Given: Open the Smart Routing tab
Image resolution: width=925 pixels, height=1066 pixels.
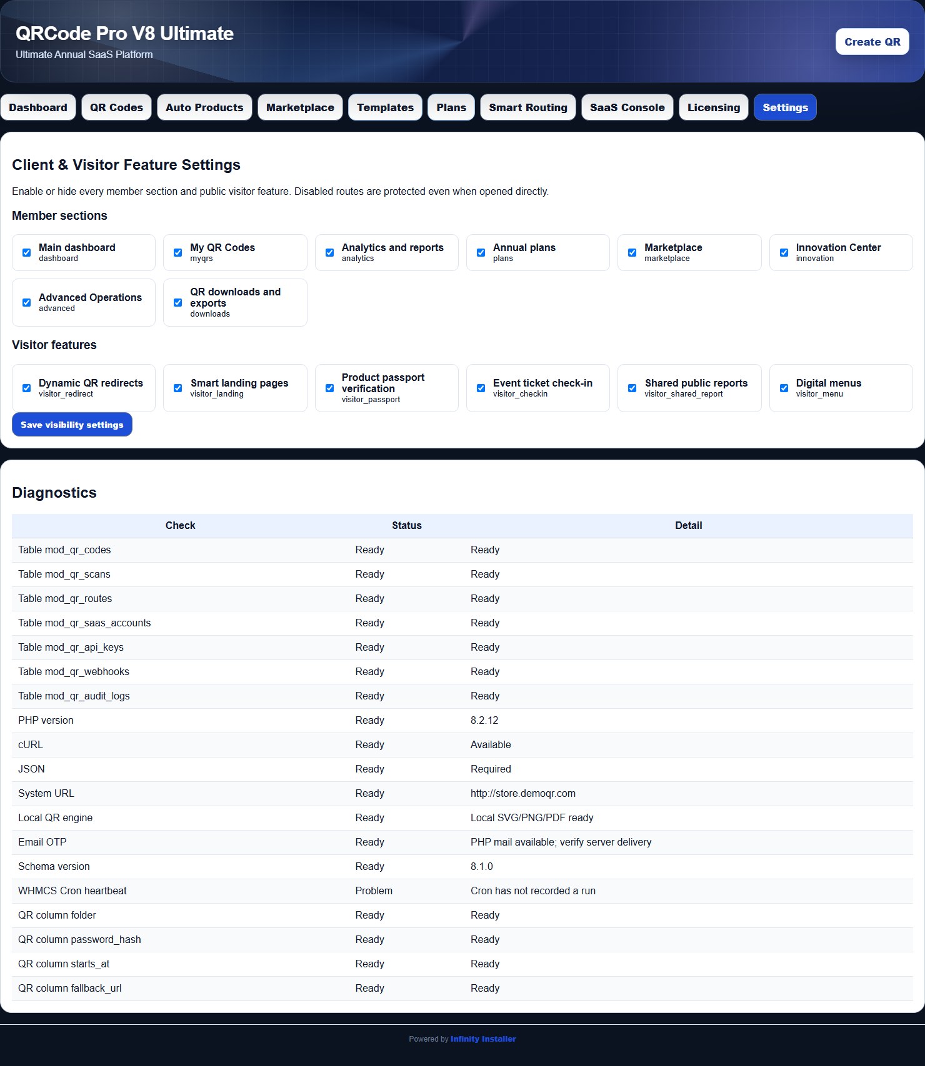Looking at the screenshot, I should (528, 107).
